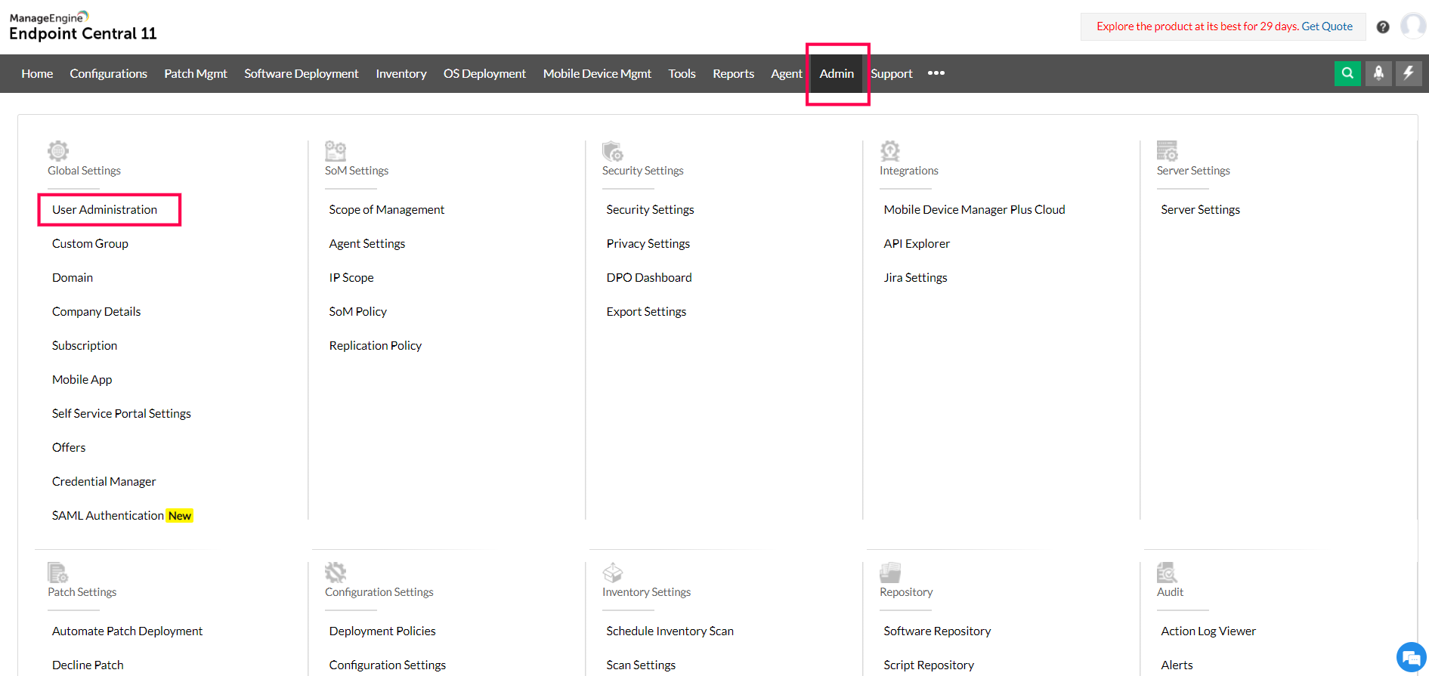Click the green search icon
Screen dimensions: 1429x676
point(1347,73)
